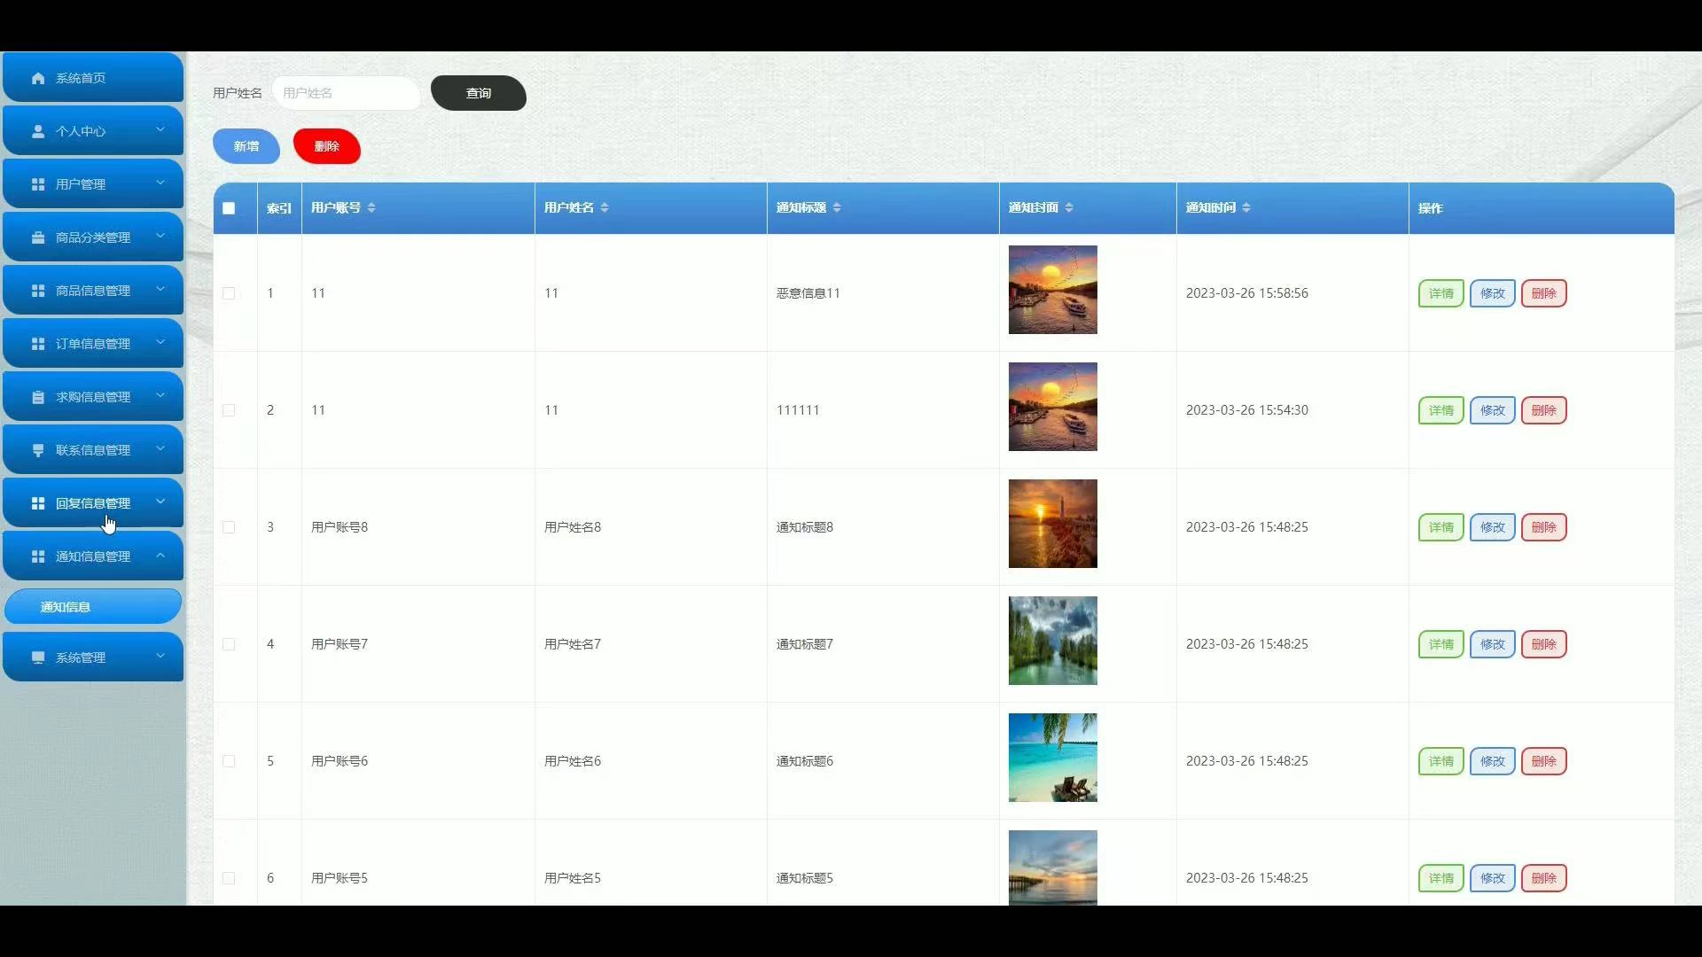Check the checkbox for row 1
1702x957 pixels.
coord(229,293)
